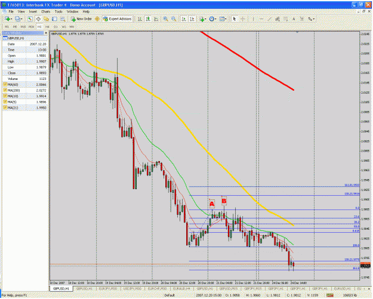
Task: Open the View menu
Action: (x=21, y=11)
